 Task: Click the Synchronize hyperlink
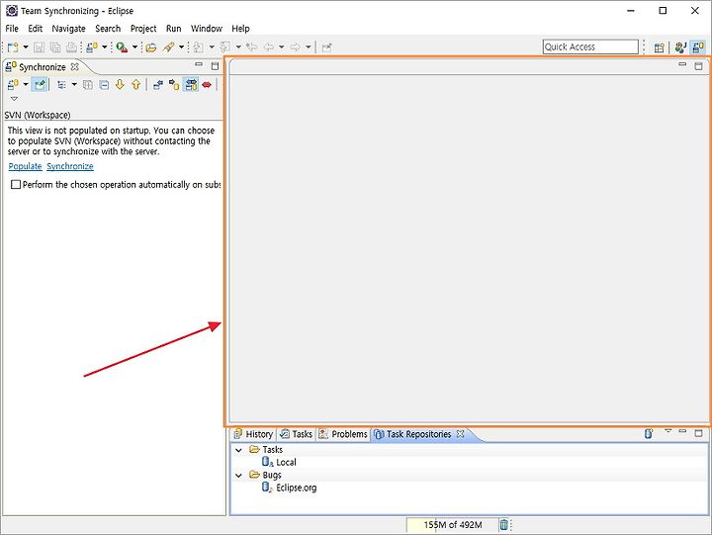pos(70,166)
